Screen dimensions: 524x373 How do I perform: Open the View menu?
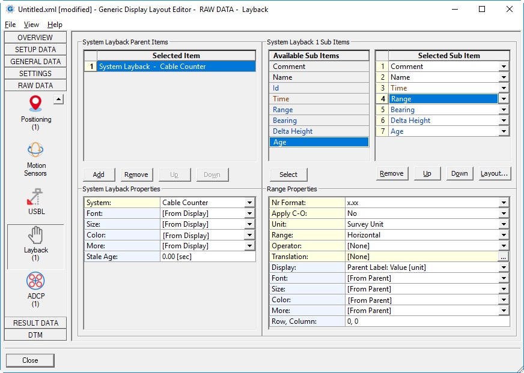[31, 25]
